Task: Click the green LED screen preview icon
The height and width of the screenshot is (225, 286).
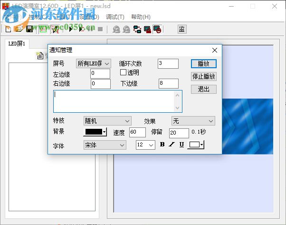Action: click(x=43, y=29)
